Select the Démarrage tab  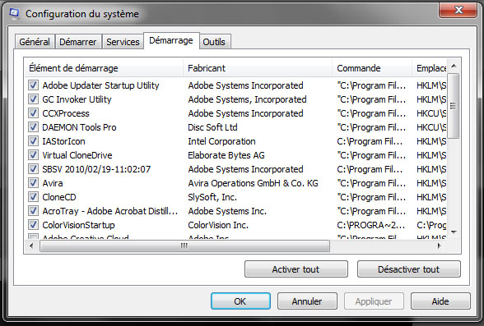point(171,40)
